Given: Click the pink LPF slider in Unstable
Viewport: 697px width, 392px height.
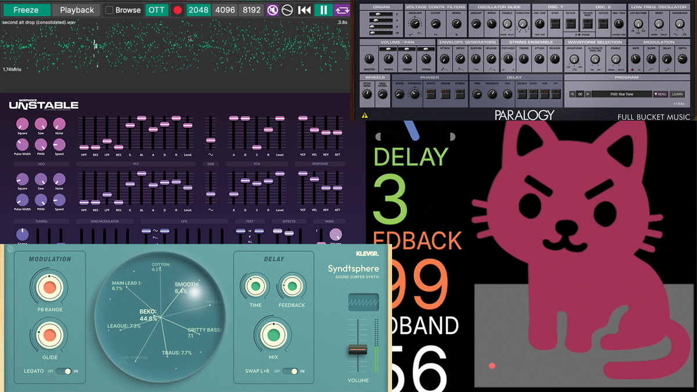Looking at the screenshot, I should click(107, 141).
